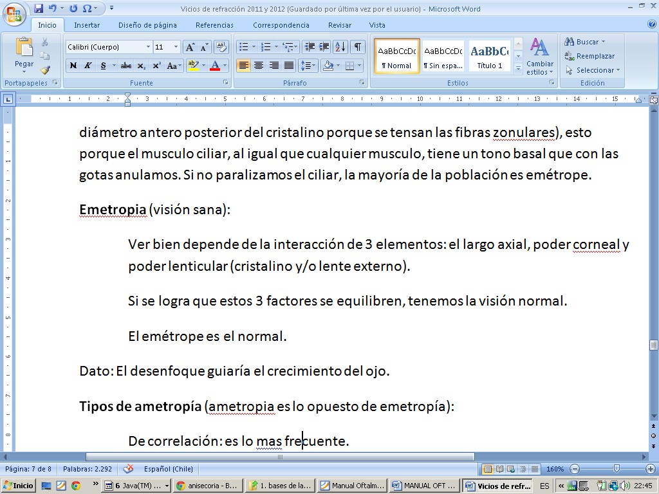Open the Referencias ribbon tab
The image size is (659, 494).
click(x=214, y=25)
